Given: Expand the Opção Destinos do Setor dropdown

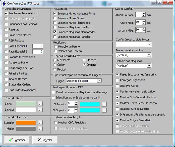Looking at the screenshot, I should click(x=99, y=81).
